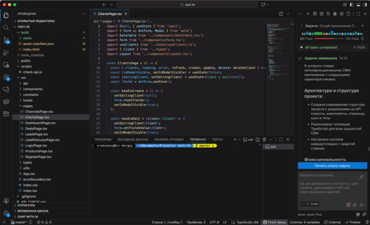Open the Extensions view in activity bar
This screenshot has width=370, height=225.
(x=6, y=77)
